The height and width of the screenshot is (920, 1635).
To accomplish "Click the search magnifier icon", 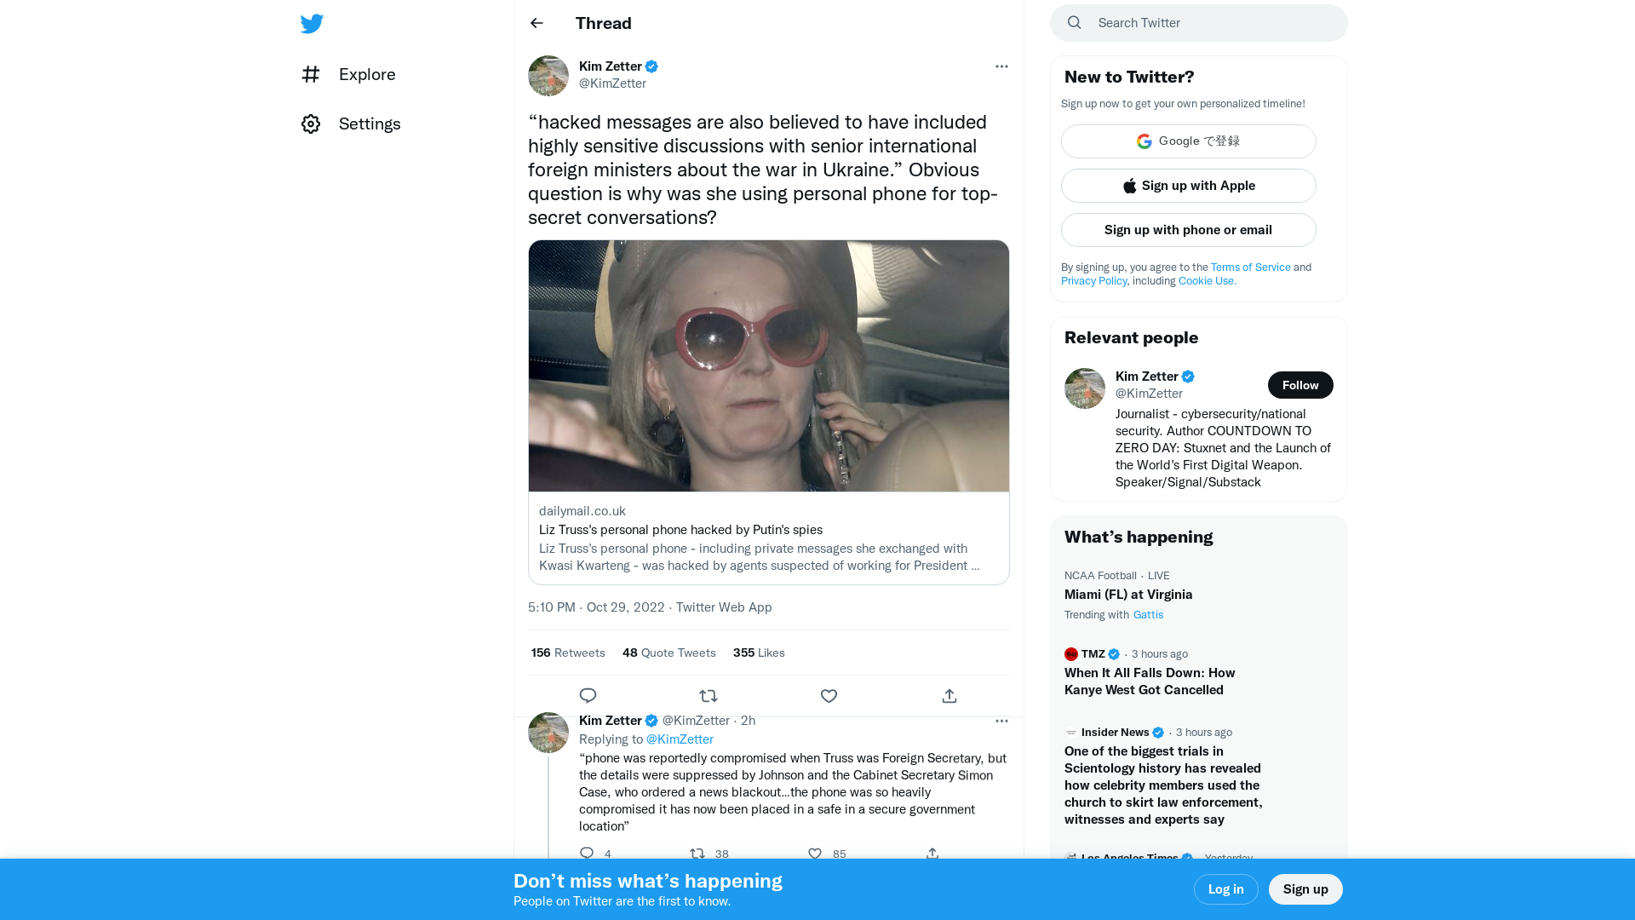I will 1074,22.
